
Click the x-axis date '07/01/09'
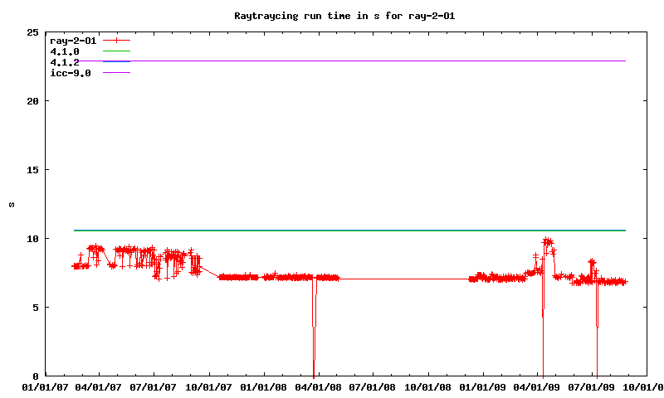pyautogui.click(x=593, y=386)
